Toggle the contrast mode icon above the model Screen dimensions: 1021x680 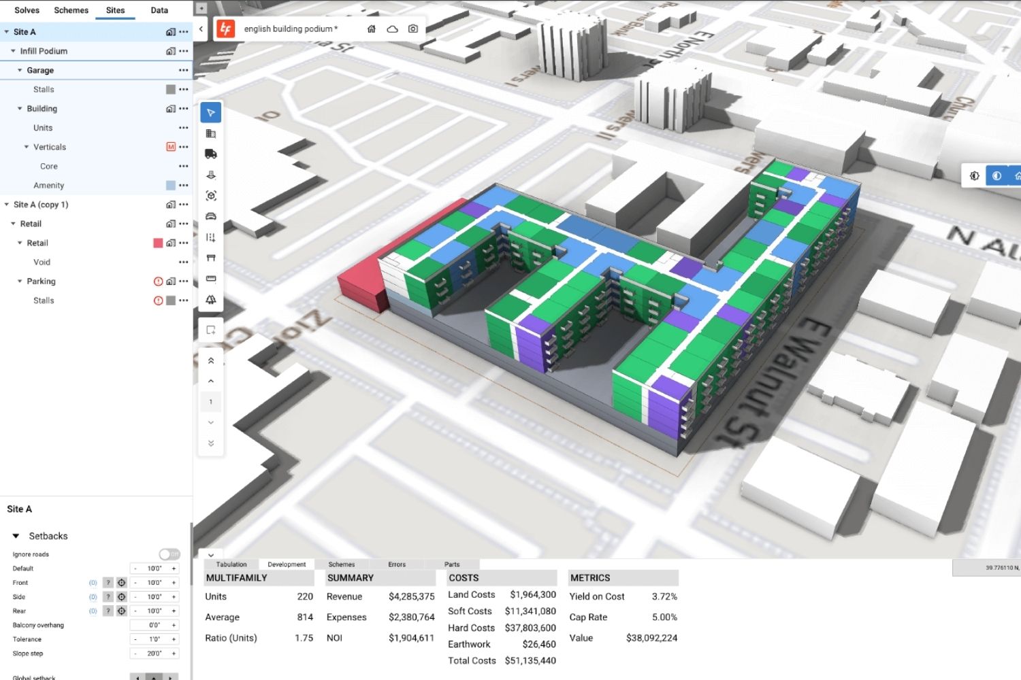click(996, 175)
